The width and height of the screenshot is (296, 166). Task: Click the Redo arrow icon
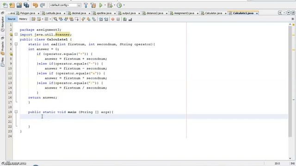coord(43,5)
